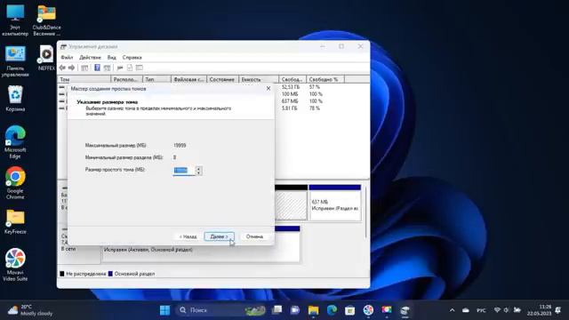Open the Этот компьютер desktop icon

coord(15,20)
